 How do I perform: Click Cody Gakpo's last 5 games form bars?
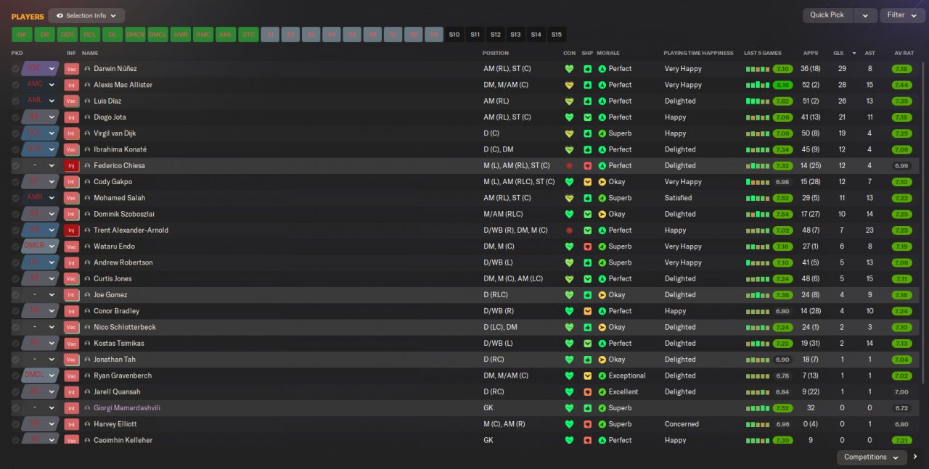(758, 182)
